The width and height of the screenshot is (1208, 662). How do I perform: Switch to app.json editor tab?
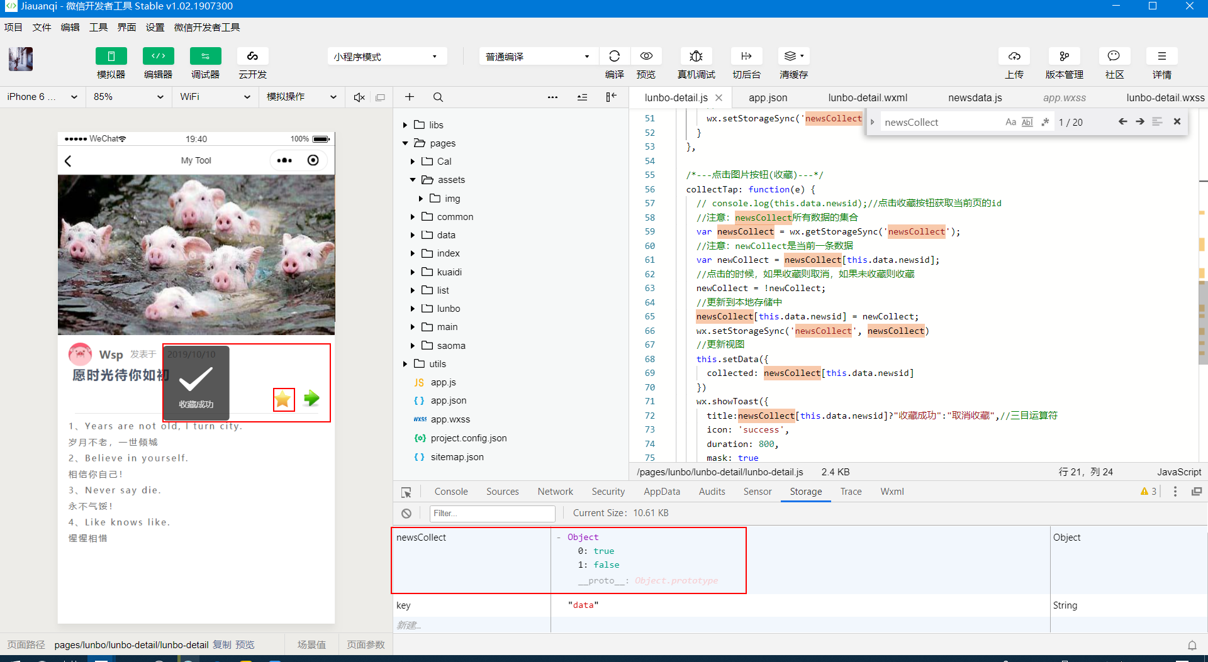coord(768,97)
